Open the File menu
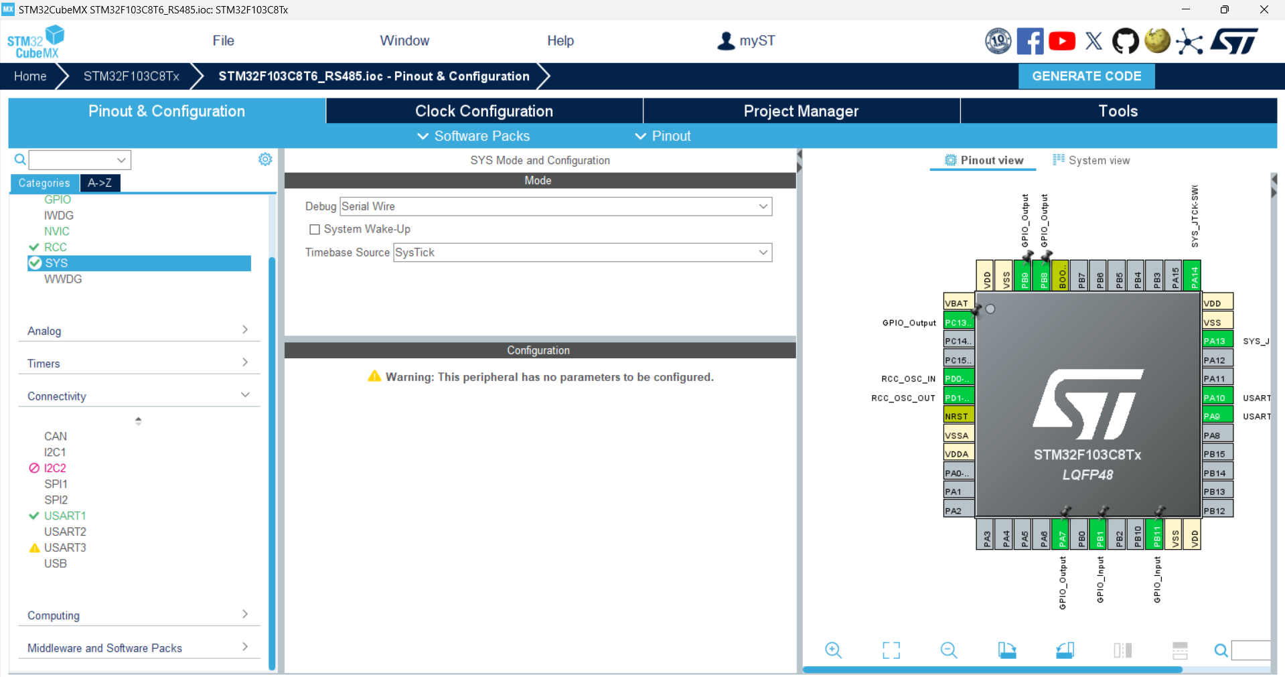The image size is (1285, 677). click(x=223, y=41)
